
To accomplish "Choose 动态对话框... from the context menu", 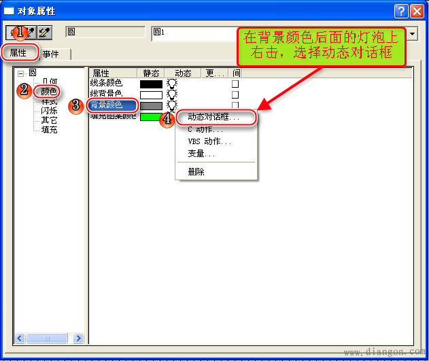I will (213, 118).
